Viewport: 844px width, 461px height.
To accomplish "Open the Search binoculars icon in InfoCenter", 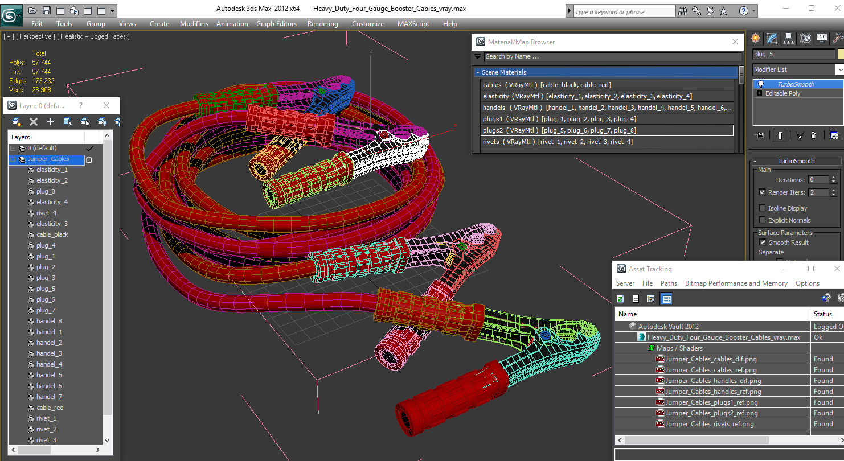I will point(683,11).
